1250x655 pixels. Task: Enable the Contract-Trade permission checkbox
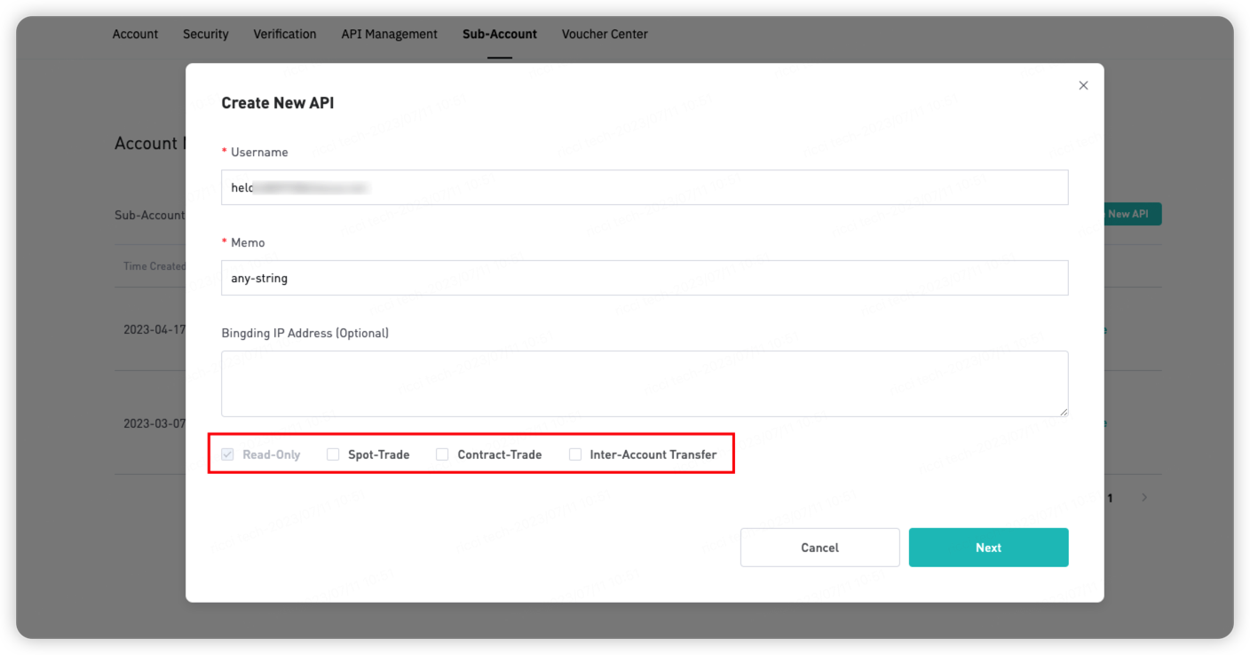pos(442,454)
